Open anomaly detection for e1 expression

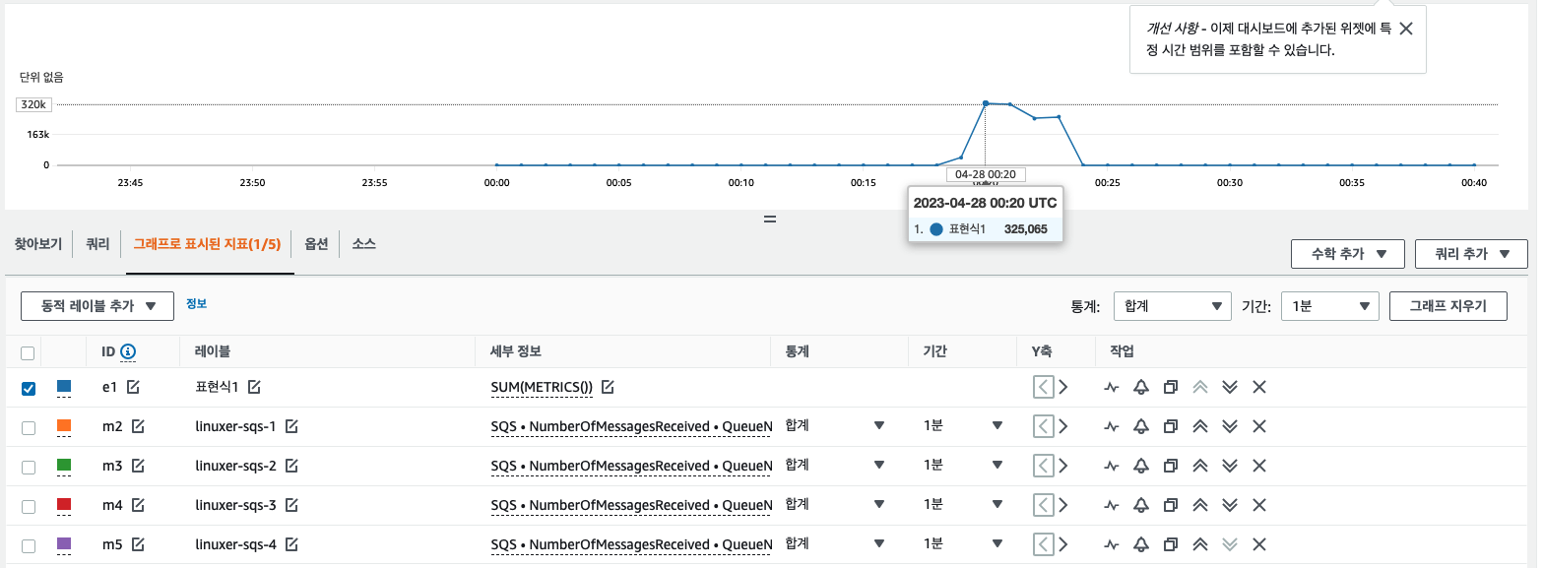click(x=1112, y=388)
